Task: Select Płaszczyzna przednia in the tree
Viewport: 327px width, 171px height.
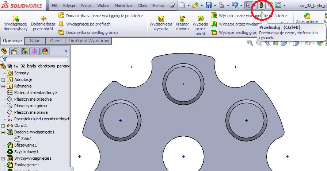Action: (x=29, y=99)
